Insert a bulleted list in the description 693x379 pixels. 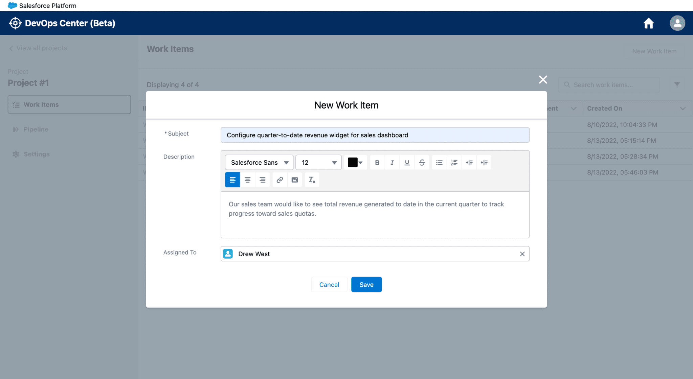tap(439, 163)
